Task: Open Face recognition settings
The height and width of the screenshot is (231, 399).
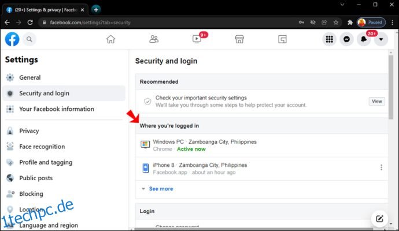Action: click(x=64, y=147)
